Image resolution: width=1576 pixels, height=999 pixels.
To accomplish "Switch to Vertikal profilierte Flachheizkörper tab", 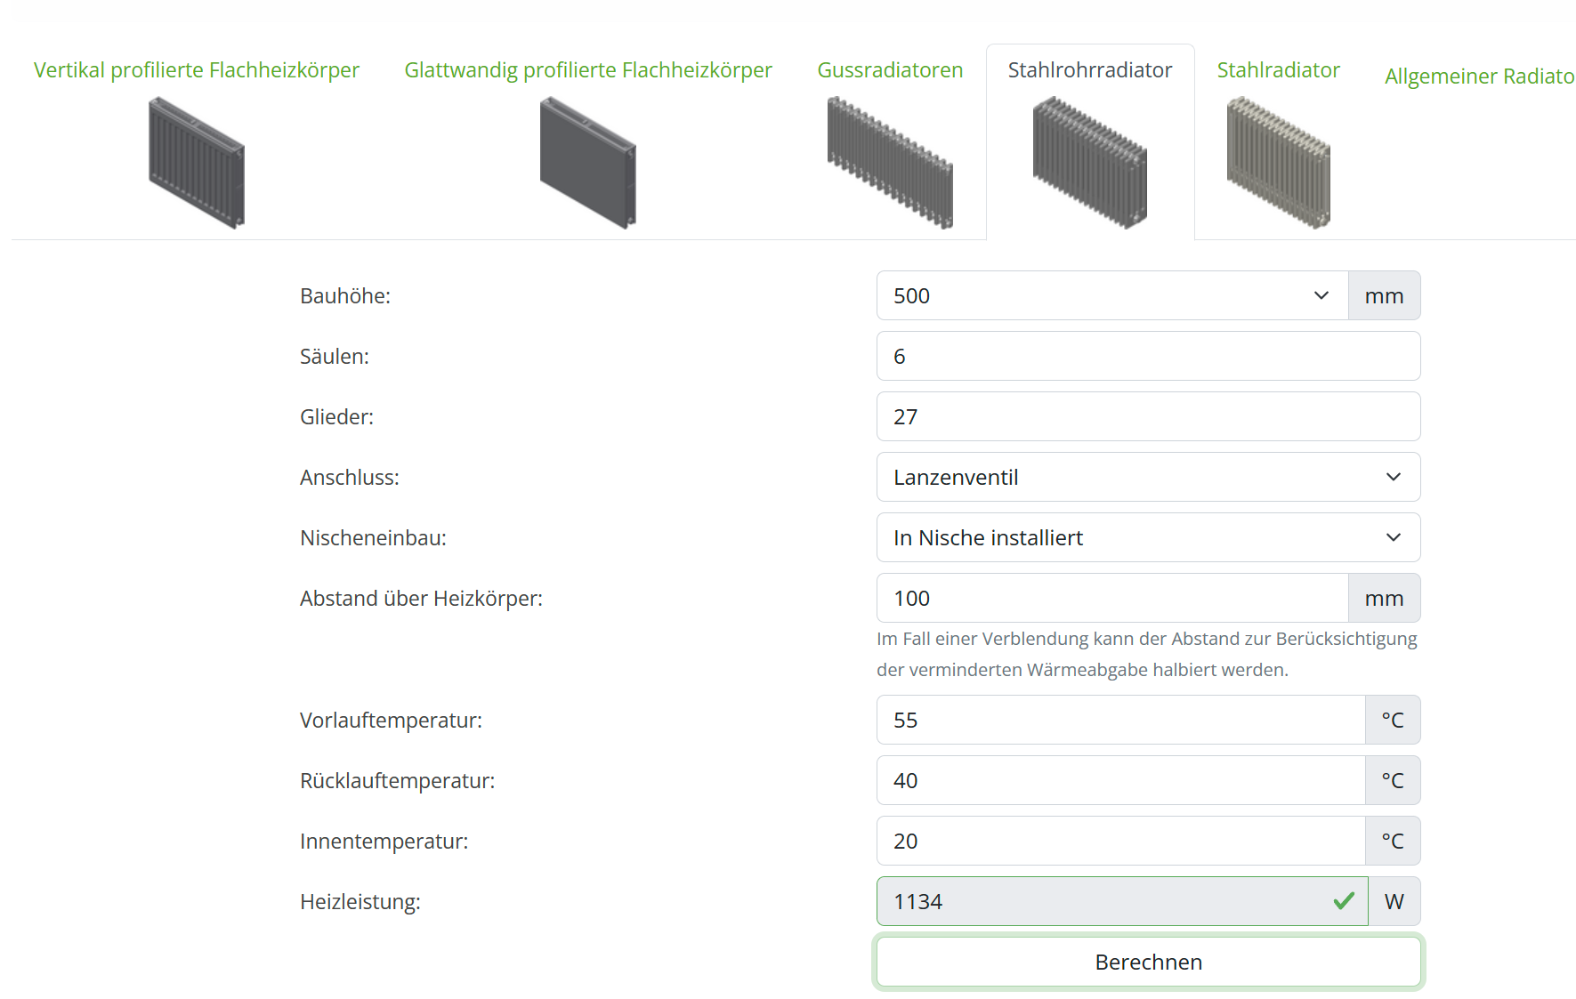I will [197, 70].
